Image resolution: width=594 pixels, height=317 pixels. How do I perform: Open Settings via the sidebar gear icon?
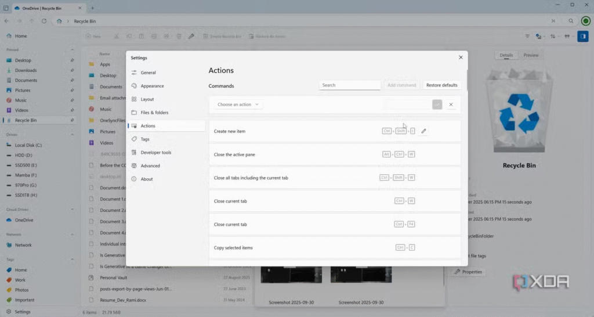click(x=9, y=312)
